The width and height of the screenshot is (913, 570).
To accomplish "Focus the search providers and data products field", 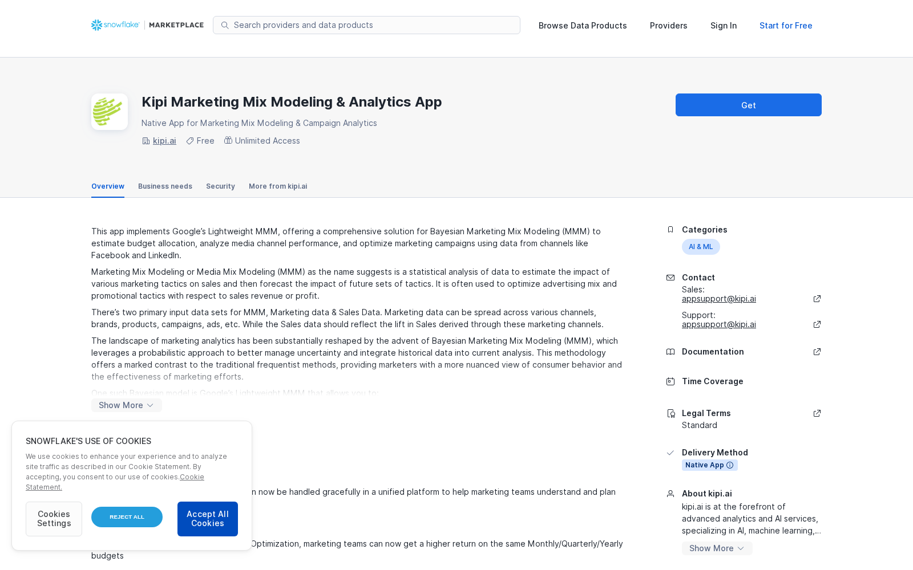I will point(366,25).
